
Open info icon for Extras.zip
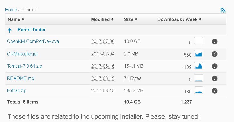[x=215, y=91]
